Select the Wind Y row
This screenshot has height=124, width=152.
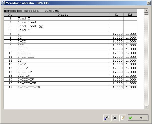coord(70,30)
